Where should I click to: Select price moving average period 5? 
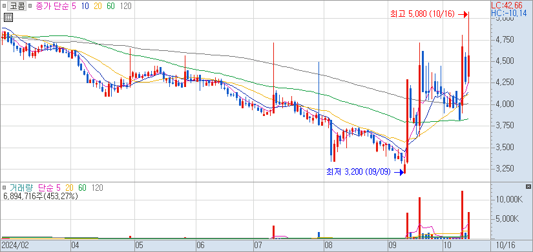click(x=74, y=6)
